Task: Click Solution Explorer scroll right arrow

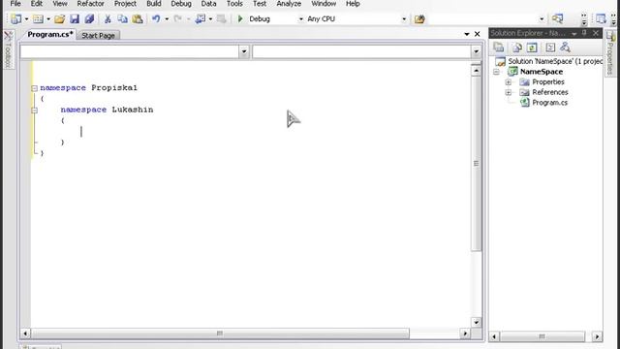Action: [x=597, y=336]
